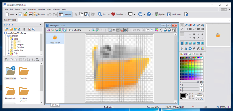Open color adjustment icon in editor toolbar
This screenshot has width=233, height=111.
tap(156, 30)
